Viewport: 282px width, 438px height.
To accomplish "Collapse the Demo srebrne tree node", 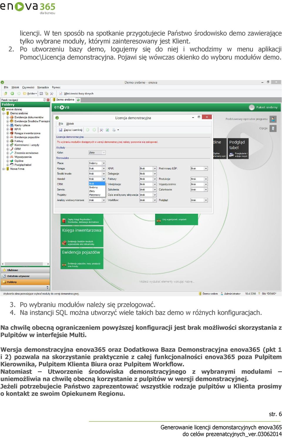I will pyautogui.click(x=4, y=113).
